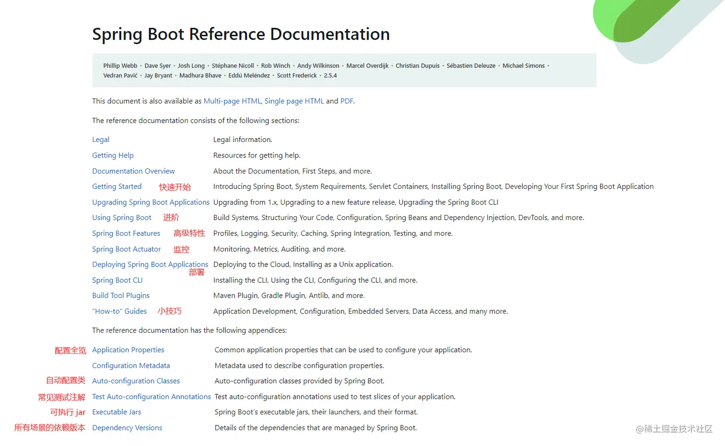Click 'Deploying to the Cloud' description

coord(303,265)
